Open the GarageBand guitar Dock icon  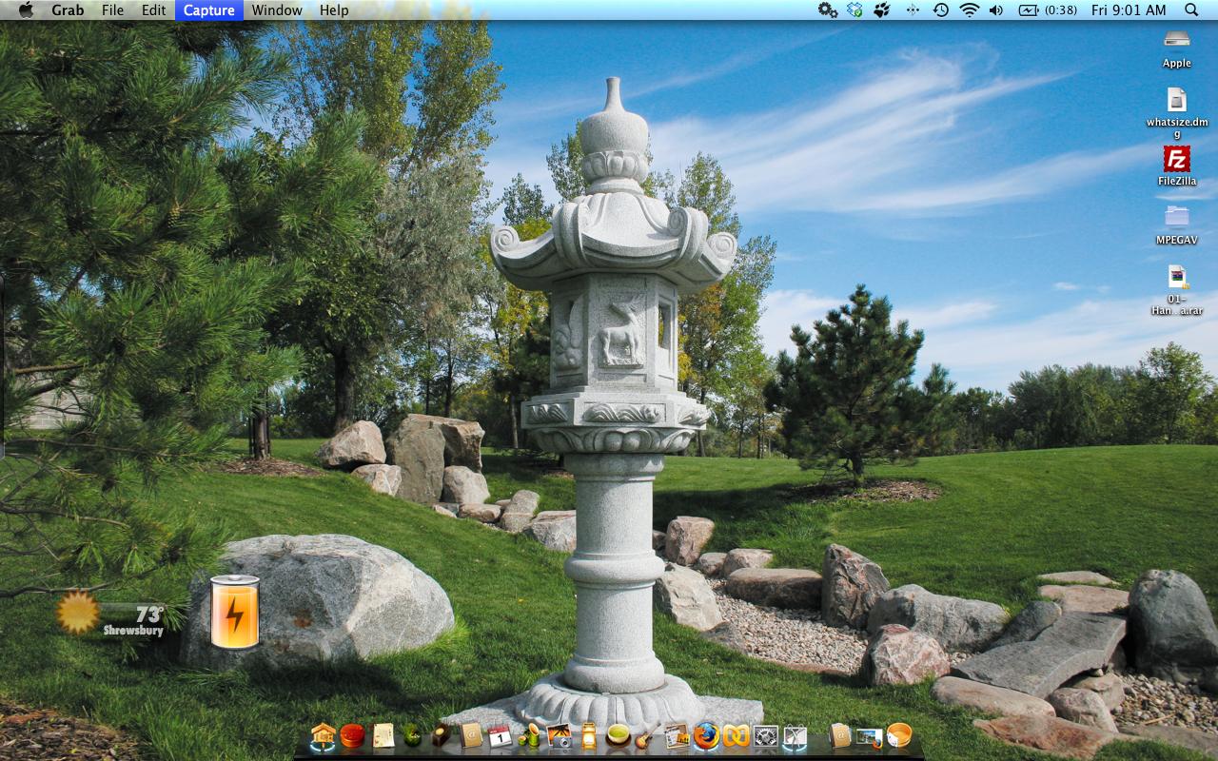(647, 735)
